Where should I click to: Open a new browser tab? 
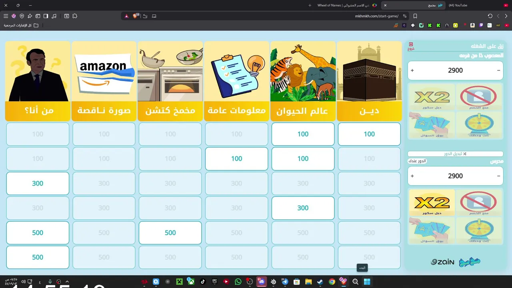pos(310,5)
